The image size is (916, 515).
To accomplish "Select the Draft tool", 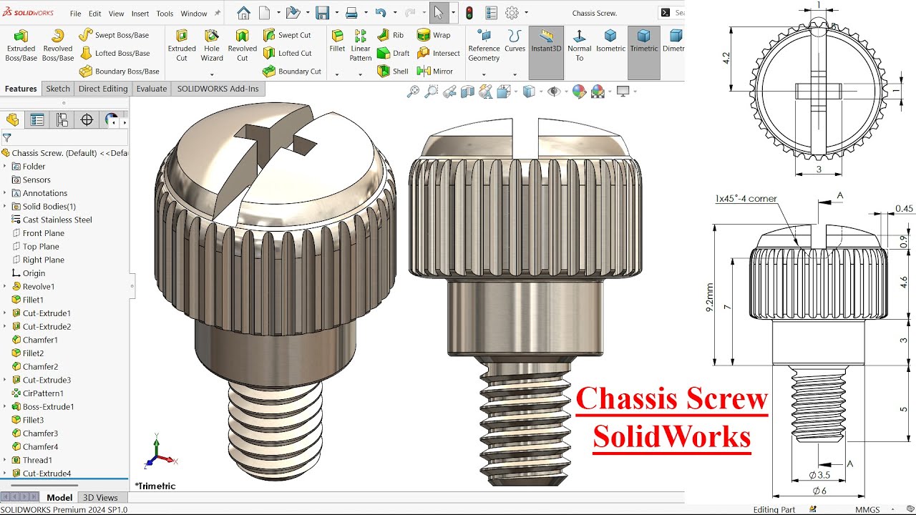I will point(393,53).
